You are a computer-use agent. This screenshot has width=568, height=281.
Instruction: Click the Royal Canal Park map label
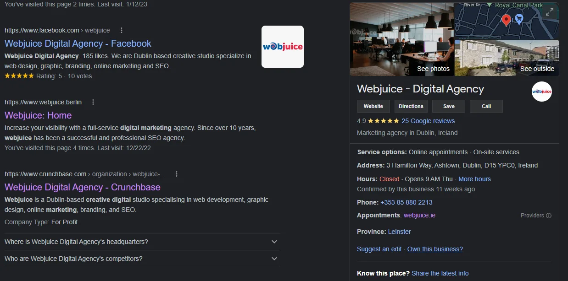[x=519, y=5]
